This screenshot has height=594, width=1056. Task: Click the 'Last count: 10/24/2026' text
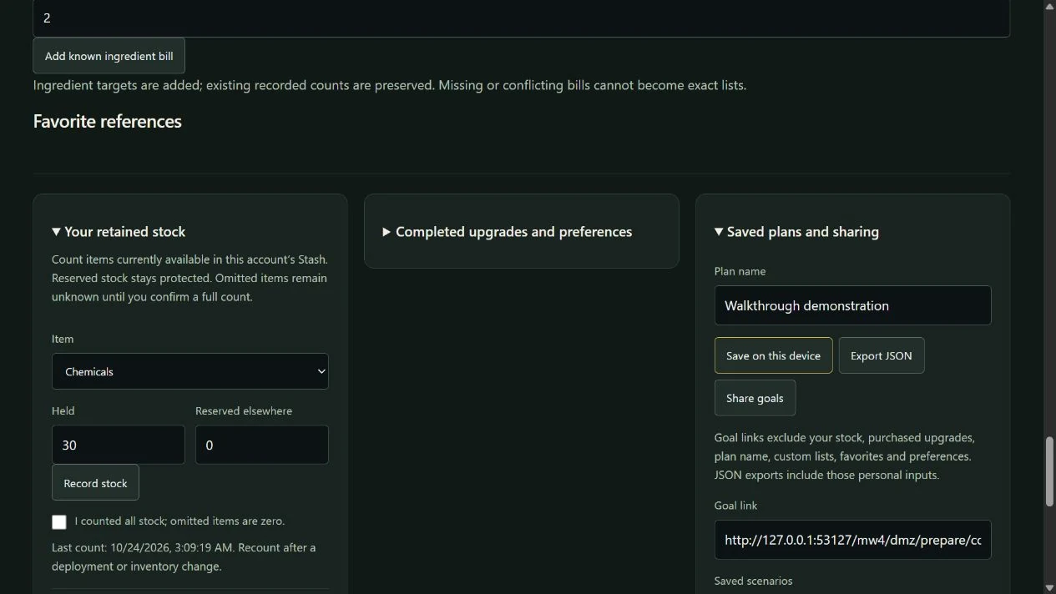point(184,556)
